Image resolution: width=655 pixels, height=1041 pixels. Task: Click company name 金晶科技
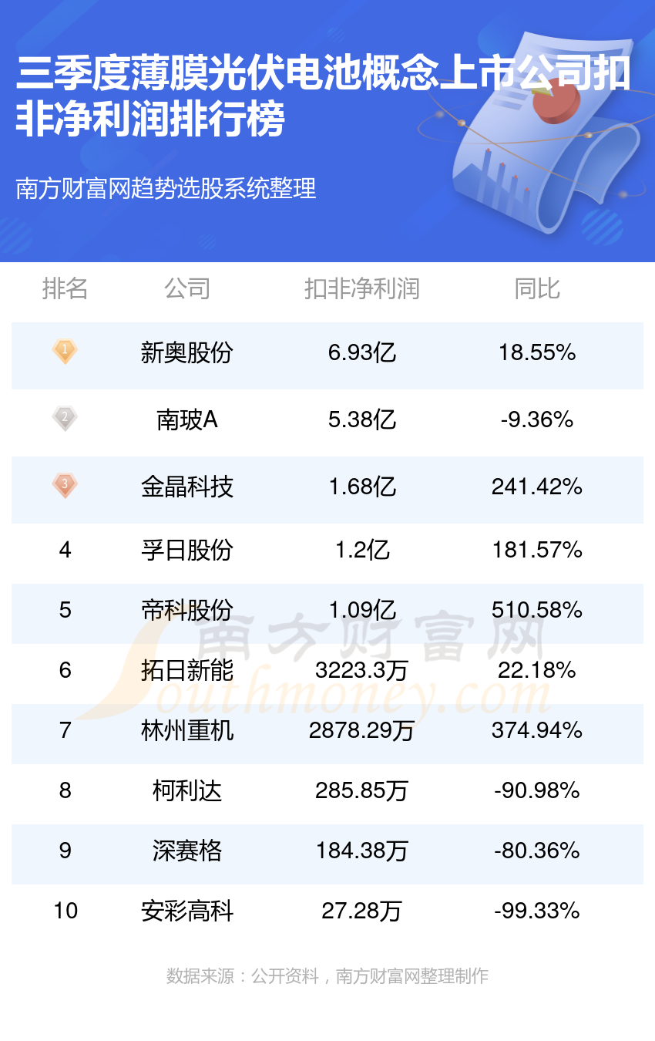click(x=186, y=487)
